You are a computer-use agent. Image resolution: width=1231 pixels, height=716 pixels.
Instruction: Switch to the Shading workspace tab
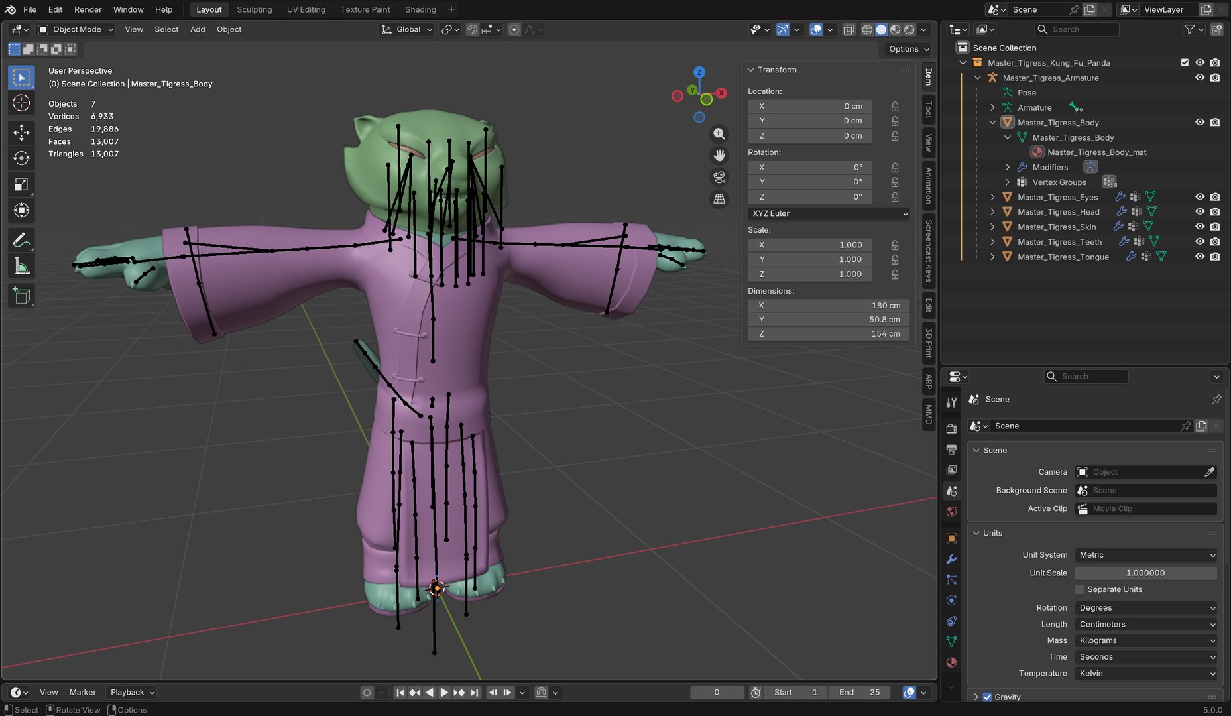(x=420, y=9)
